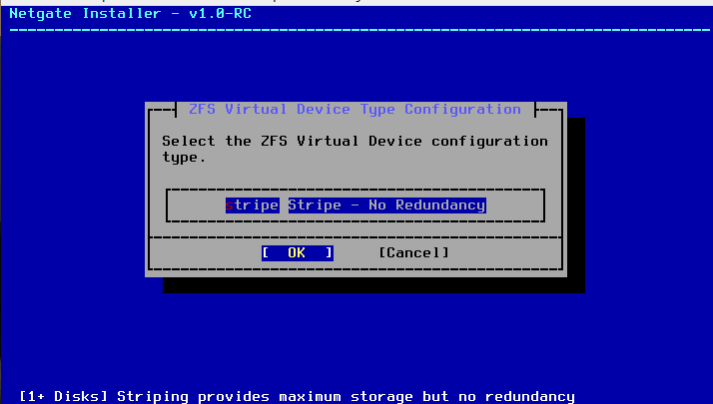Click the closing bracket of the OK button

(x=329, y=253)
